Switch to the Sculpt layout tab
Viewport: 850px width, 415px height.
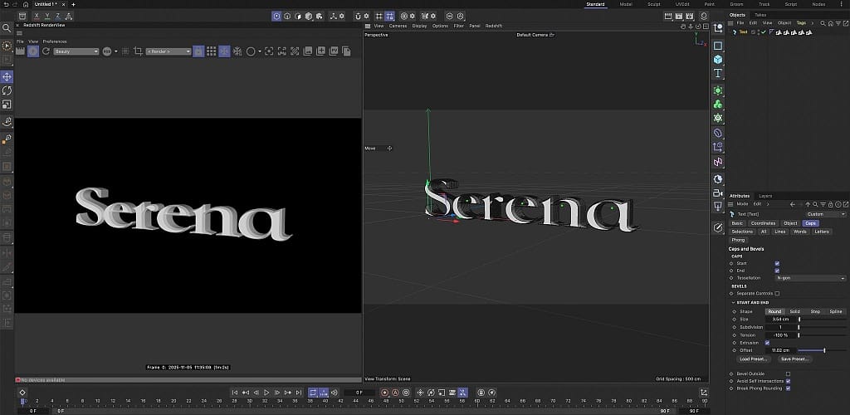pyautogui.click(x=653, y=4)
